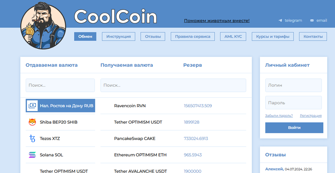Click the Забыли пароль? link
Image resolution: width=335 pixels, height=173 pixels.
point(279,115)
